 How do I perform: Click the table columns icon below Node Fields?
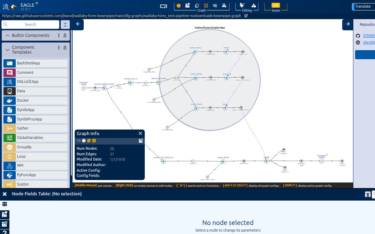[x=5, y=204]
